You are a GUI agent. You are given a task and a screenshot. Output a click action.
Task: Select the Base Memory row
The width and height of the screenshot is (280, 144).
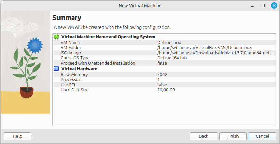164,74
